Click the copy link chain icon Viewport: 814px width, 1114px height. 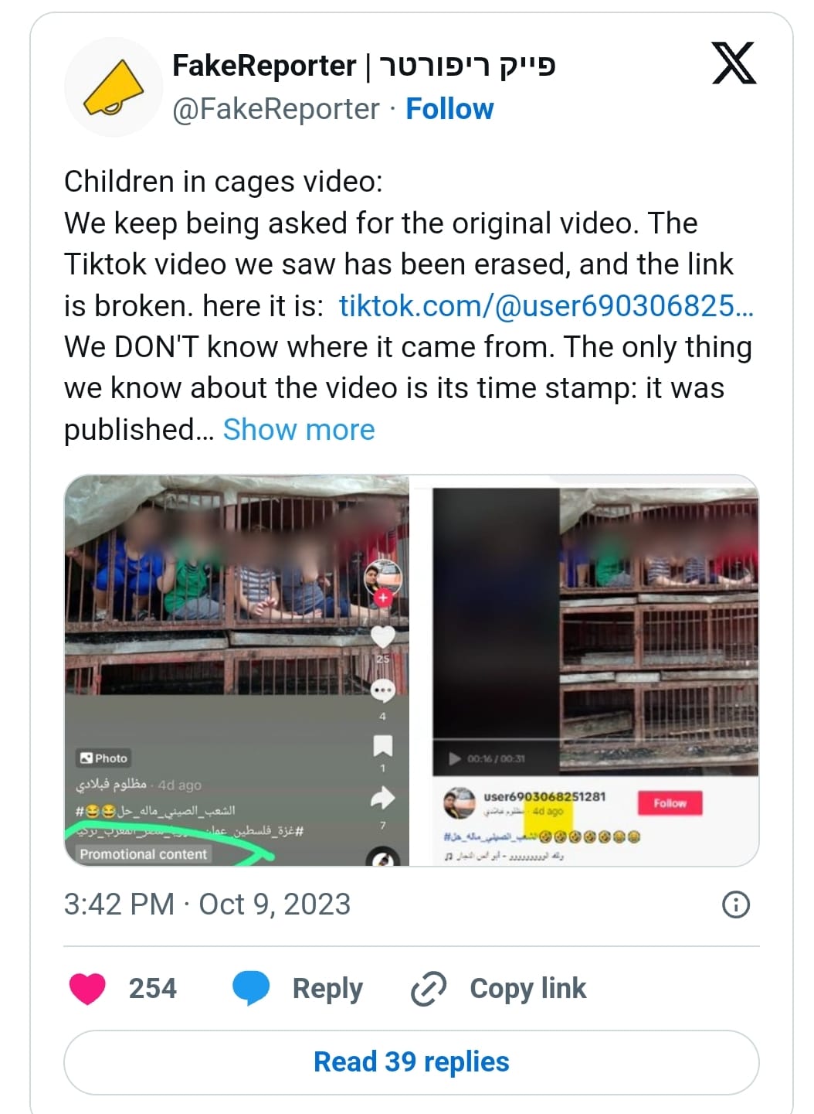[x=429, y=989]
